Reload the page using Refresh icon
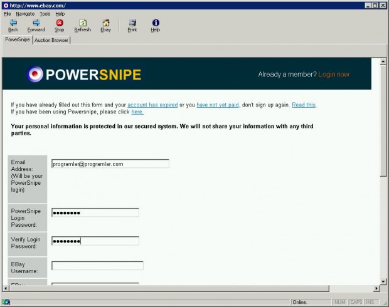Screen dimensions: 389x307 83,23
